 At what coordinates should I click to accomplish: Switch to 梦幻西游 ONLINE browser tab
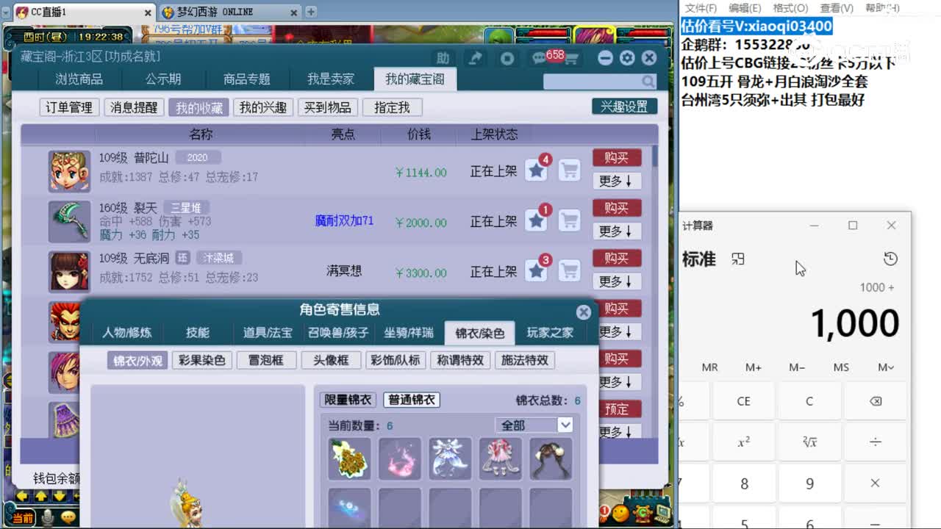pos(229,12)
